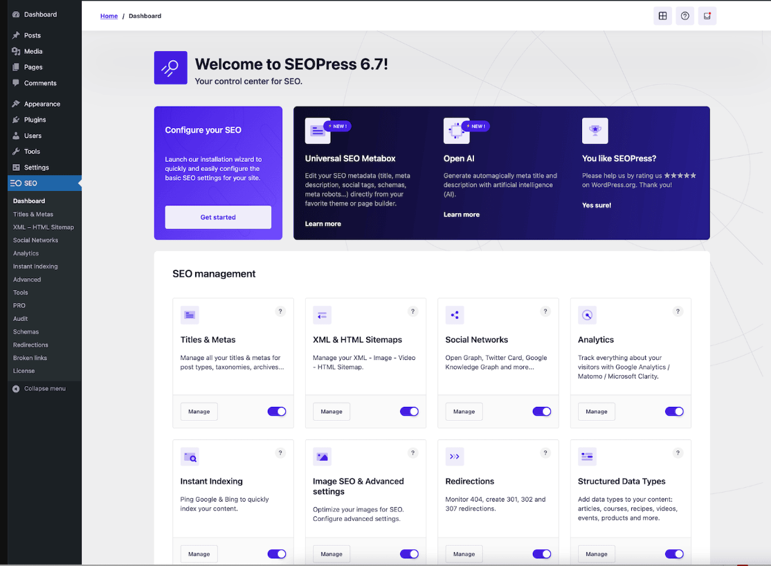771x566 pixels.
Task: Click the Get started button
Action: 218,217
